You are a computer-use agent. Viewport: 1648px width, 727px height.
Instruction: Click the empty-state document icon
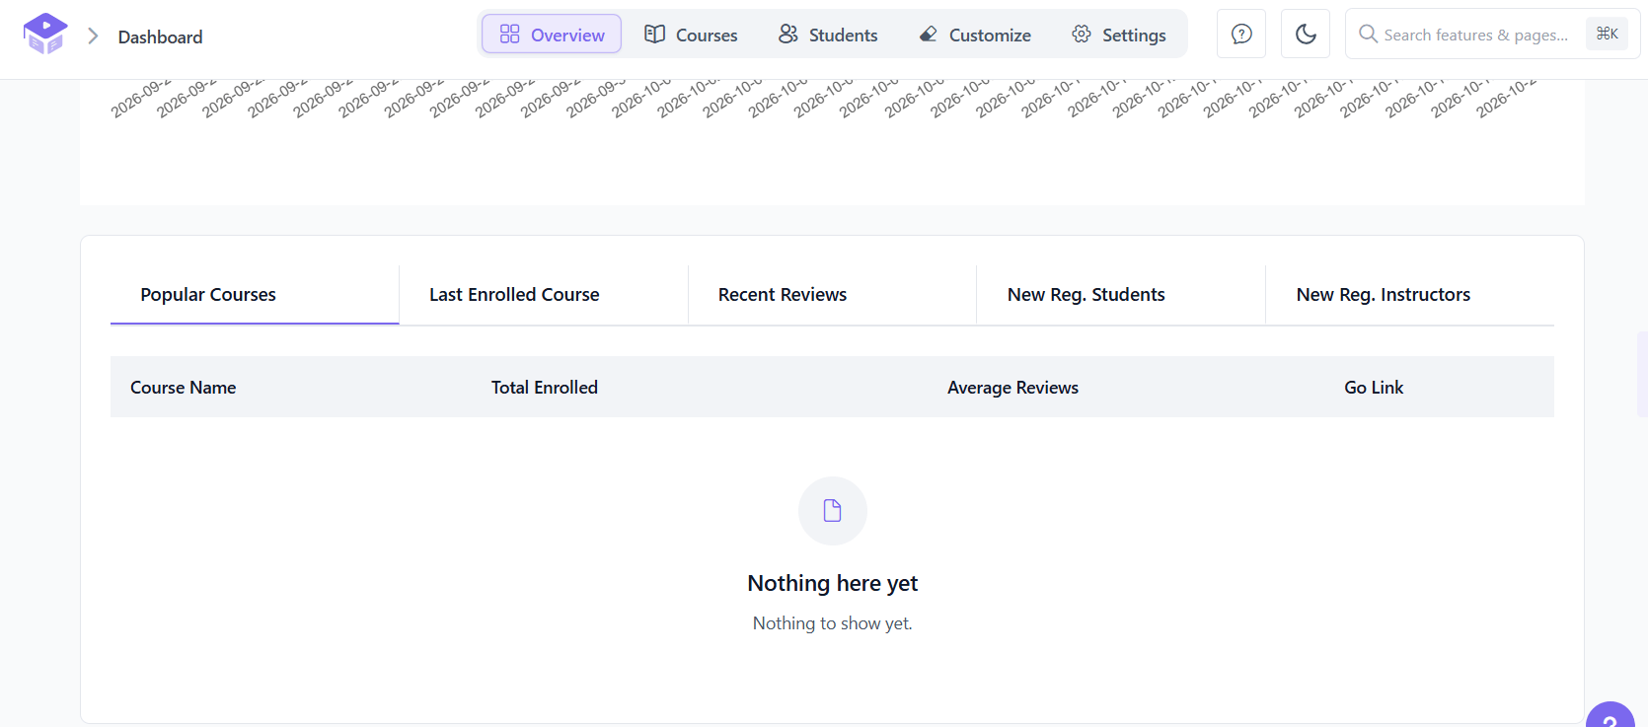click(833, 511)
